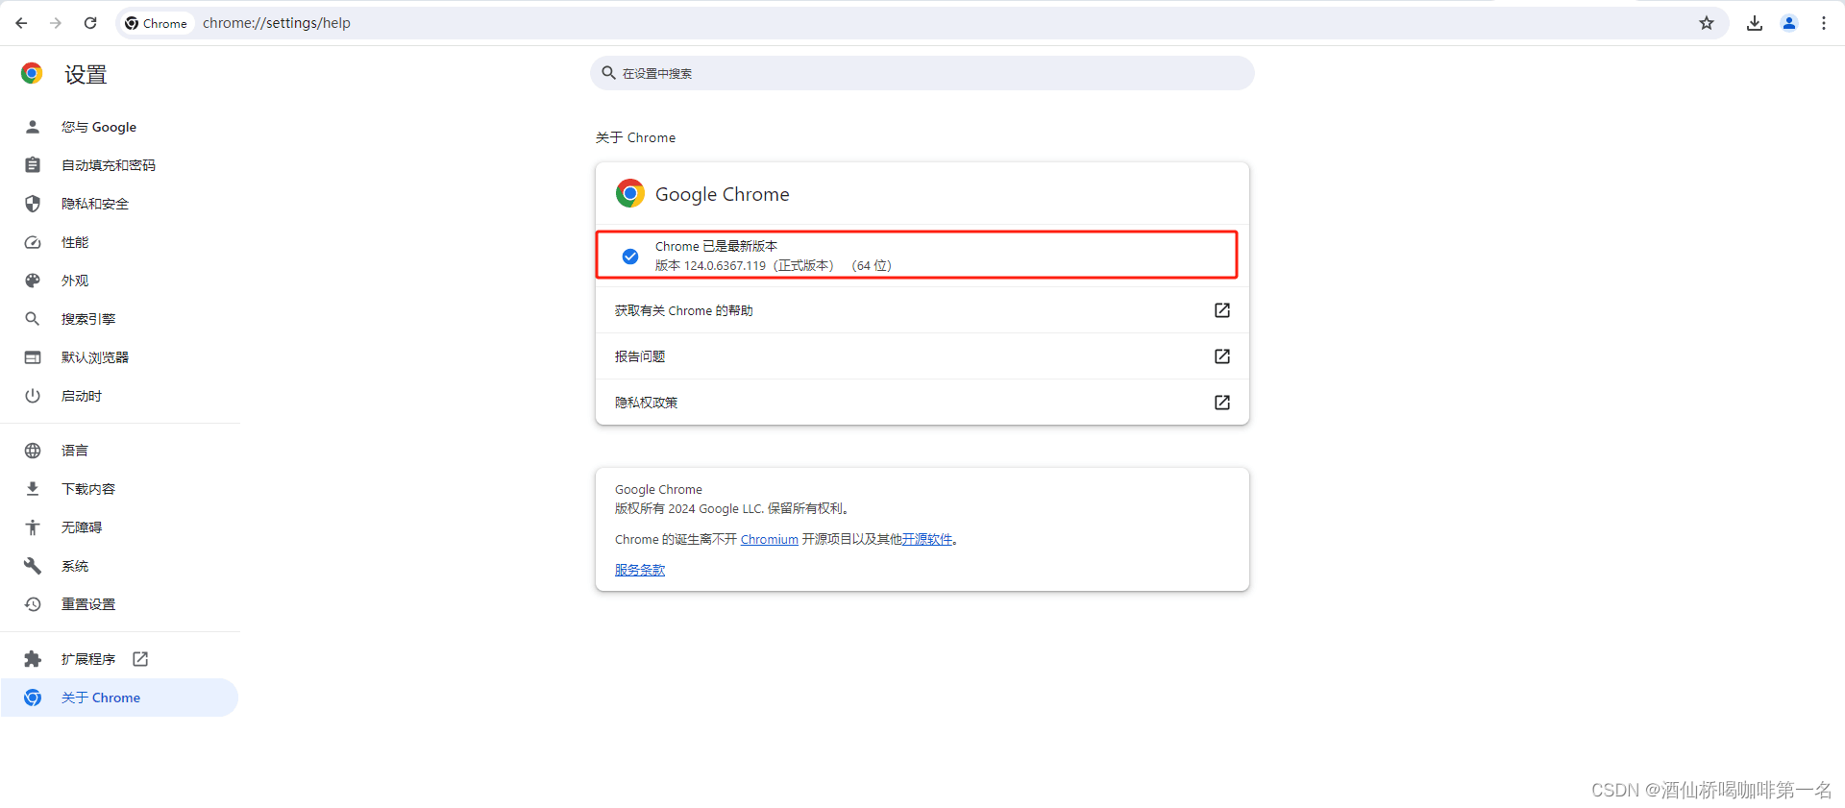Open 扩展程序 in sidebar
The height and width of the screenshot is (808, 1845).
point(120,659)
